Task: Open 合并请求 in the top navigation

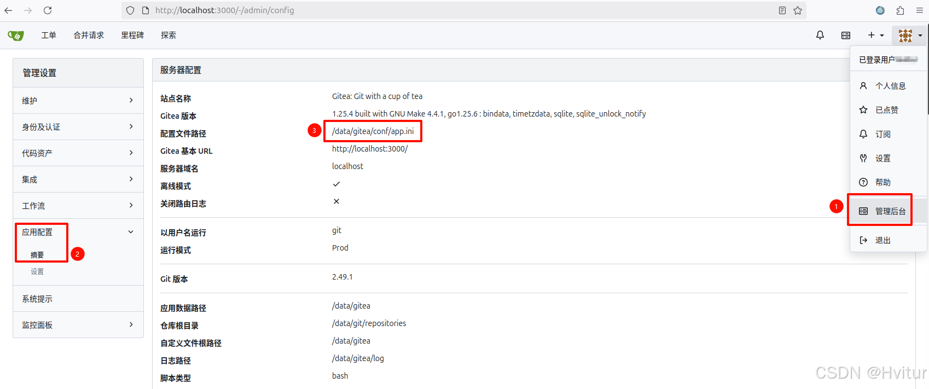Action: pos(89,35)
